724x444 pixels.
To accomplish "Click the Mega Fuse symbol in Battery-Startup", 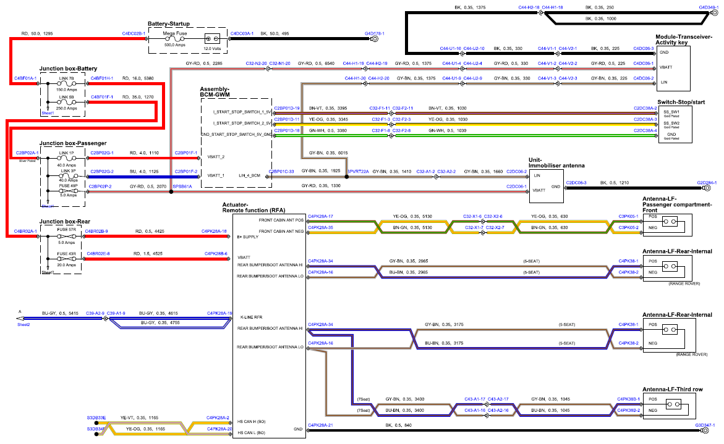I will [174, 39].
